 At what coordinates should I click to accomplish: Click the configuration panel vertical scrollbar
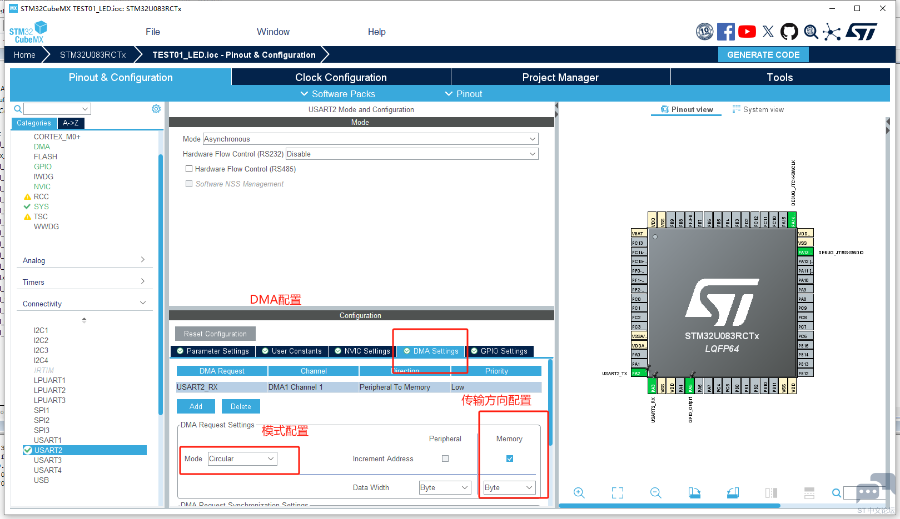[x=550, y=402]
